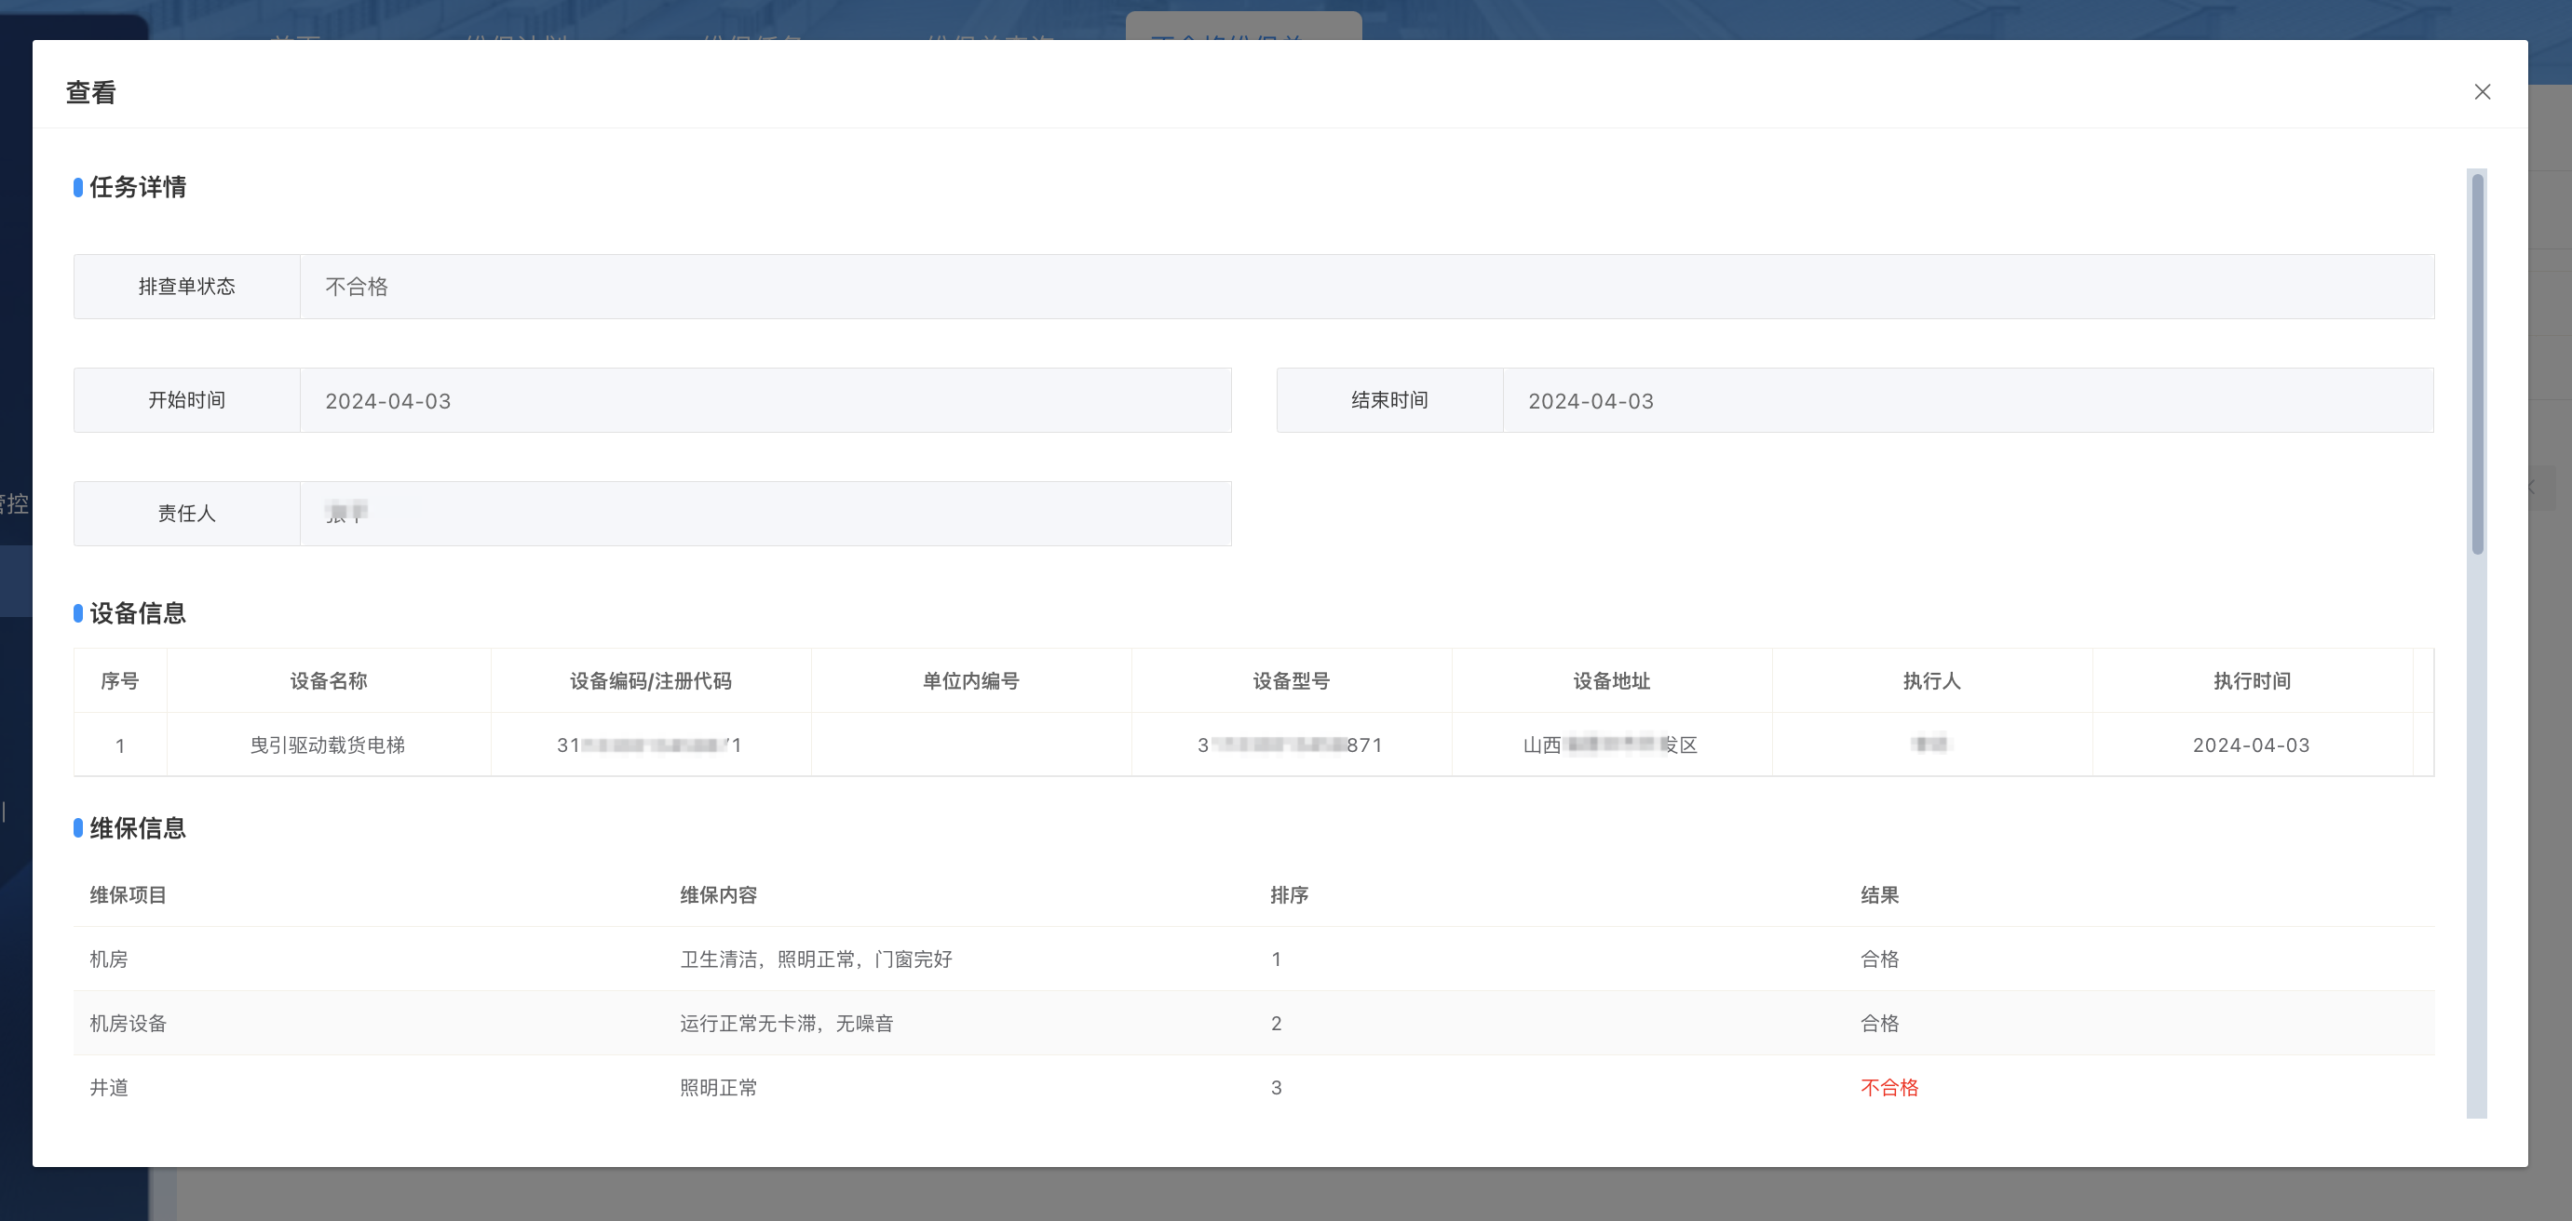This screenshot has width=2572, height=1221.
Task: Click the 开始时间 date field
Action: click(765, 401)
